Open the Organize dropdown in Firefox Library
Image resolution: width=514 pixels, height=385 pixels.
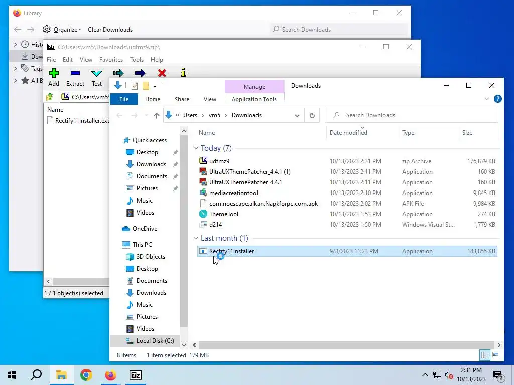[62, 30]
